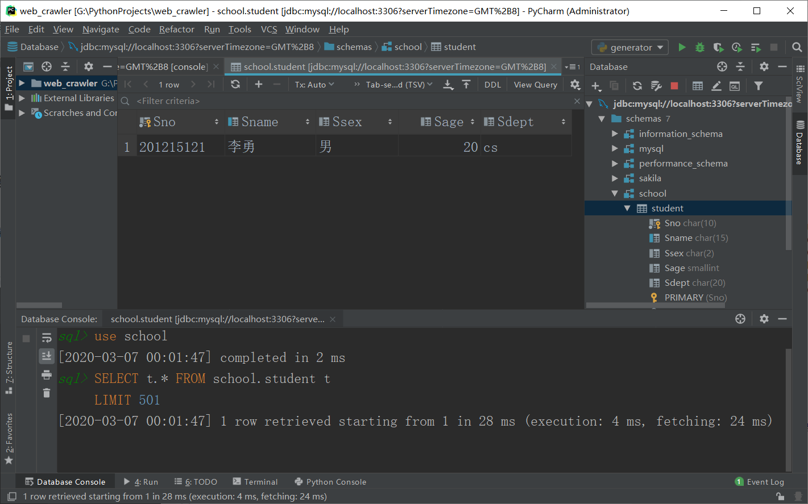808x504 pixels.
Task: Open the Tx: Auto transaction dropdown
Action: click(x=314, y=84)
